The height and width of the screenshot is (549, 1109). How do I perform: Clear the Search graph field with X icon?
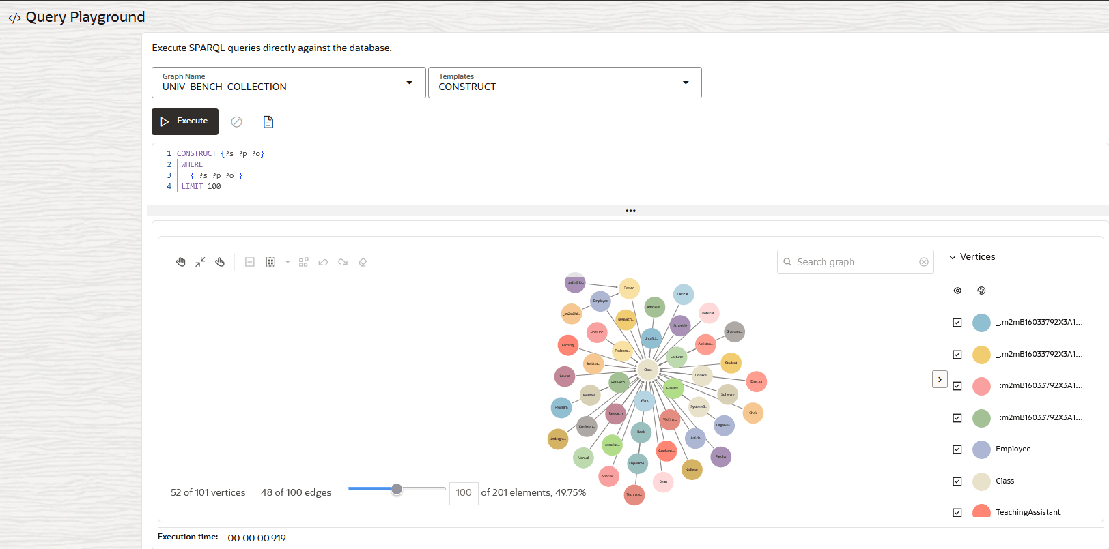click(x=924, y=262)
